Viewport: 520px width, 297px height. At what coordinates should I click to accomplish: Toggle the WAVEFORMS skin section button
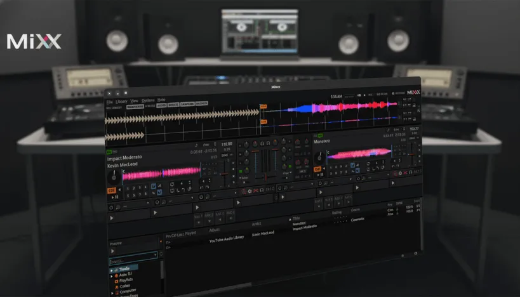click(x=135, y=107)
